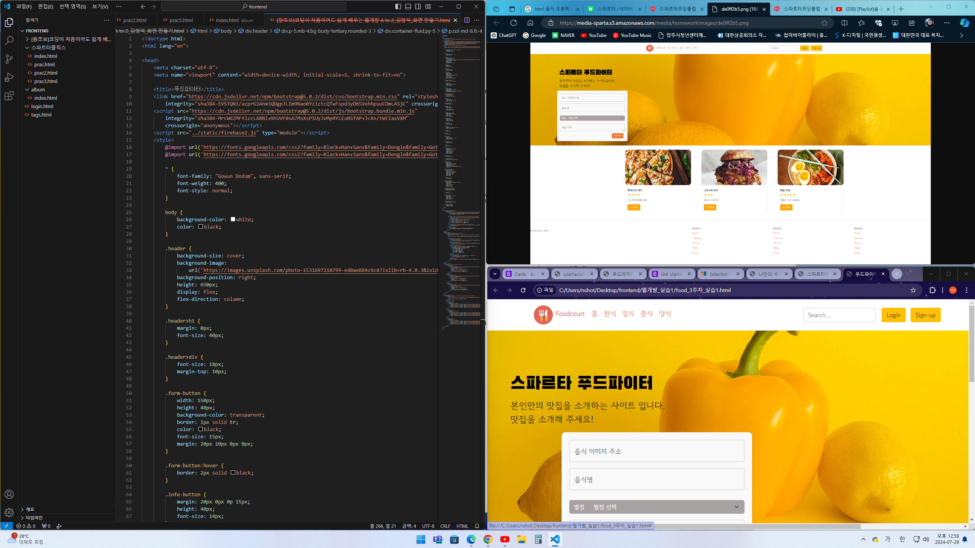This screenshot has height=548, width=975.
Task: Open the Manage gear in VS Code
Action: (x=9, y=513)
